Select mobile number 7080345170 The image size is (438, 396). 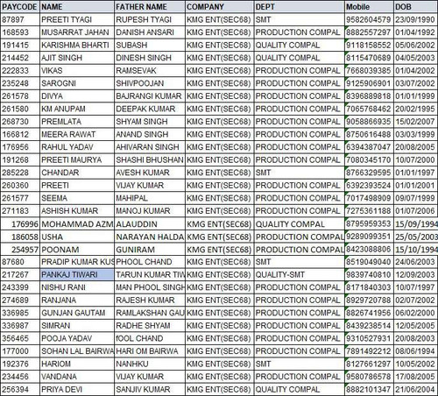click(369, 160)
